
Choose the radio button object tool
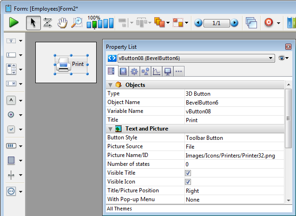point(12,114)
